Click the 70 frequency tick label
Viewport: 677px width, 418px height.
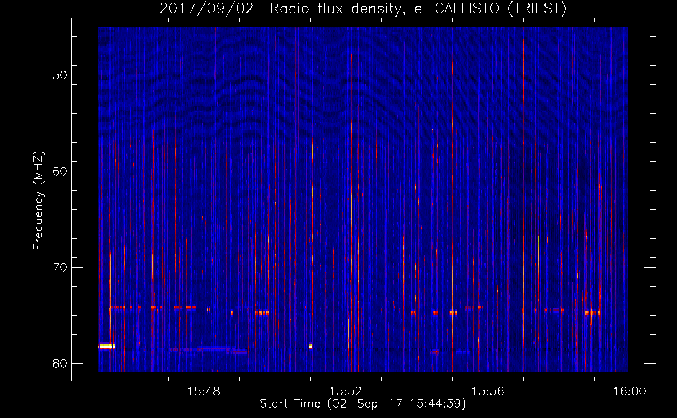(60, 268)
